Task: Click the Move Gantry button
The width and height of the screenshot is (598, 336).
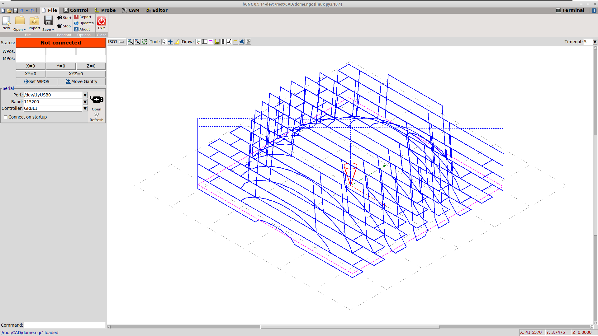Action: pyautogui.click(x=82, y=81)
